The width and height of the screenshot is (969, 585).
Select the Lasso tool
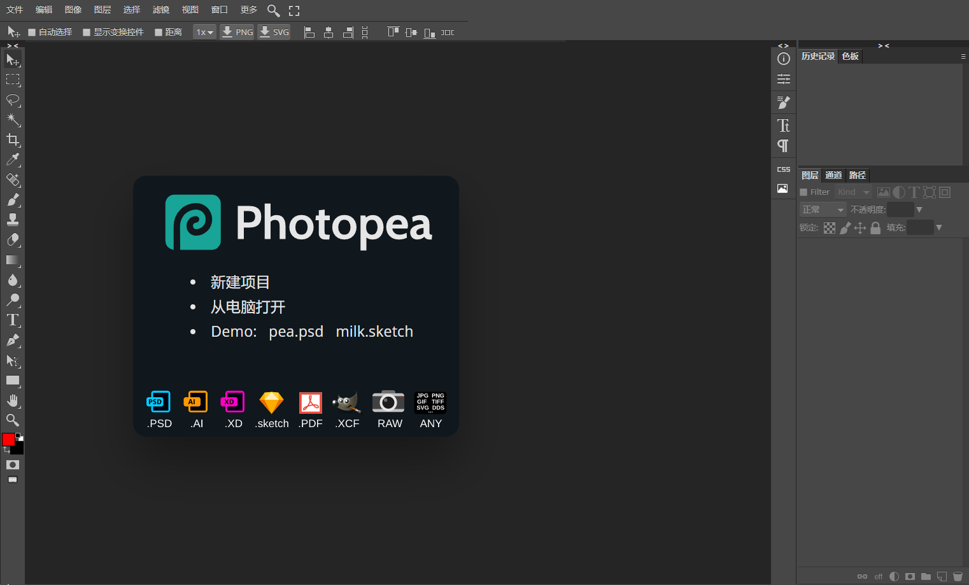tap(13, 100)
